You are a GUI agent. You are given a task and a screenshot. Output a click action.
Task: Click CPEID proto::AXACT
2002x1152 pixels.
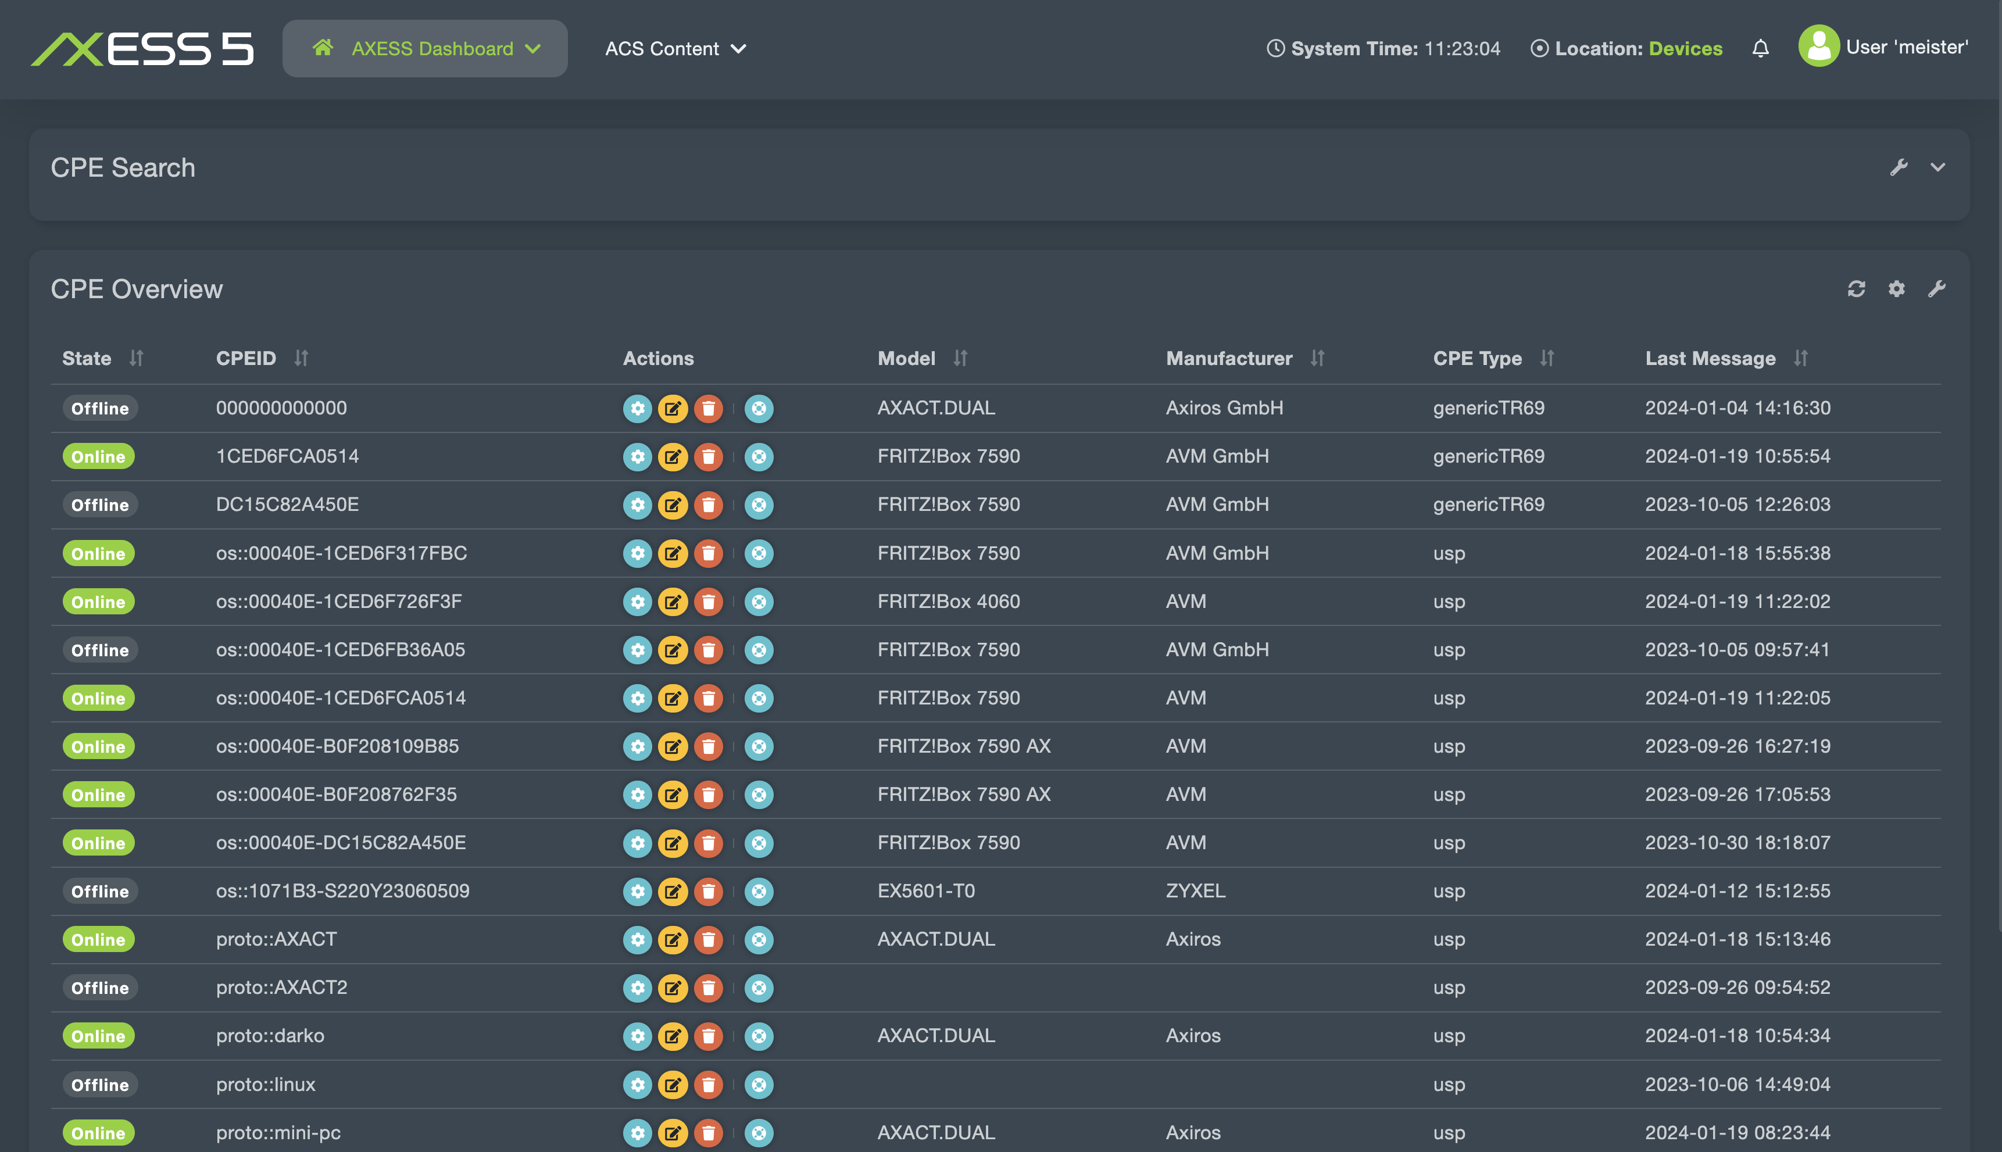(x=276, y=939)
